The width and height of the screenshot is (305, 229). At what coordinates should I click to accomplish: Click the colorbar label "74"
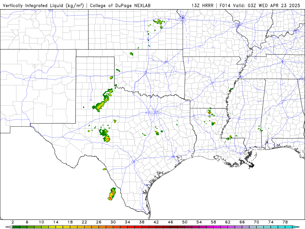[x=271, y=222]
